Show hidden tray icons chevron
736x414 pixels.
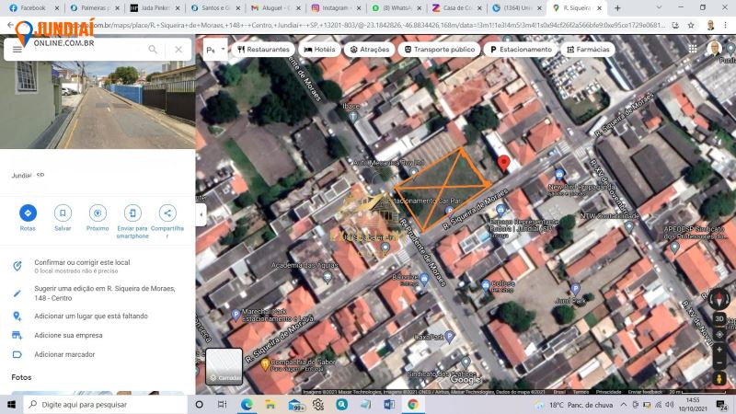point(624,404)
